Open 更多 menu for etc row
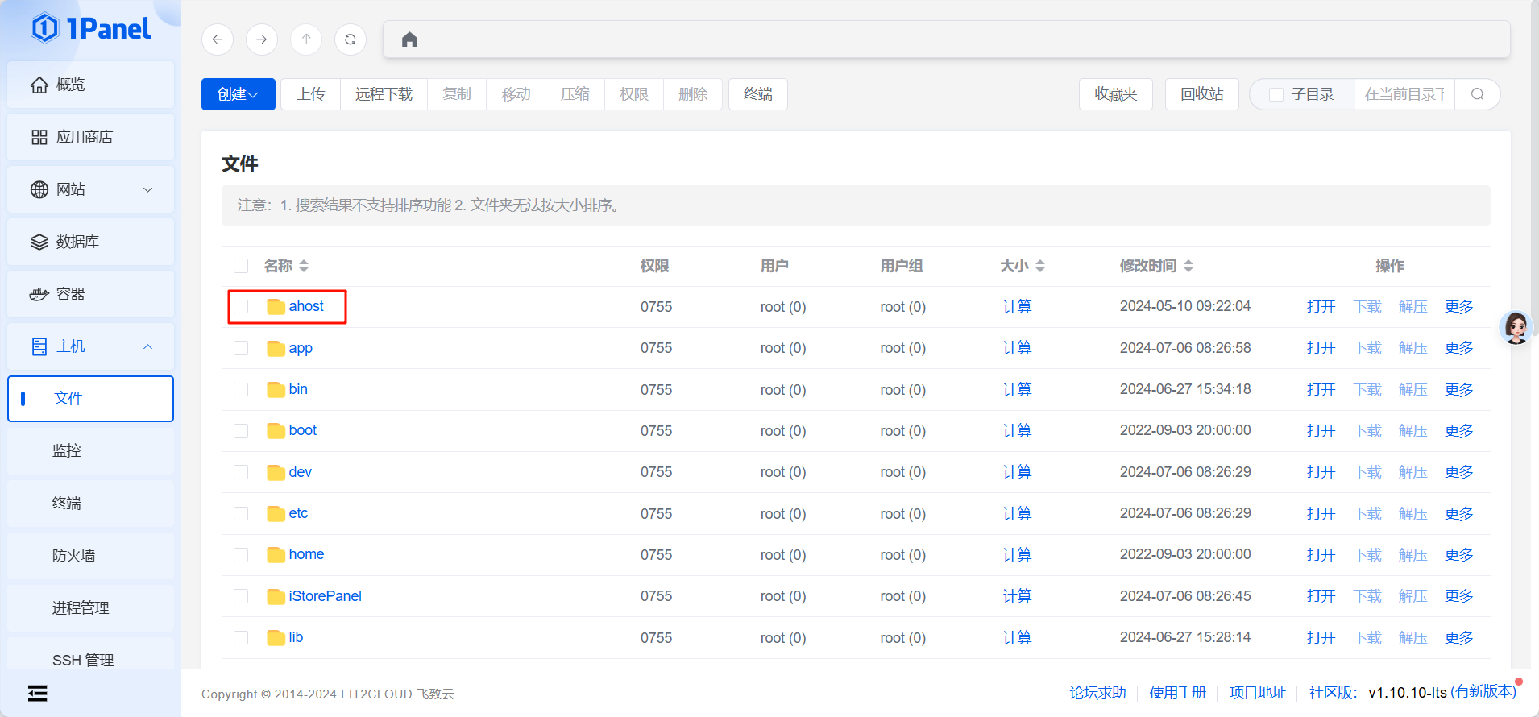Image resolution: width=1539 pixels, height=717 pixels. [x=1458, y=514]
